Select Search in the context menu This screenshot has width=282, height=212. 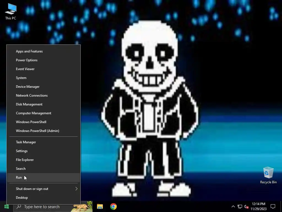pyautogui.click(x=44, y=169)
